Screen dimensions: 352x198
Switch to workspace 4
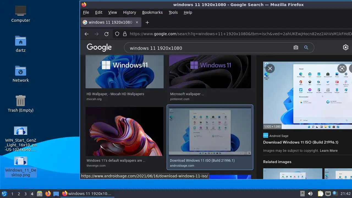(x=32, y=194)
